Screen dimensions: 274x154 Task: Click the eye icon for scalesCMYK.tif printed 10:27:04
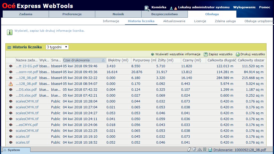click(11, 107)
